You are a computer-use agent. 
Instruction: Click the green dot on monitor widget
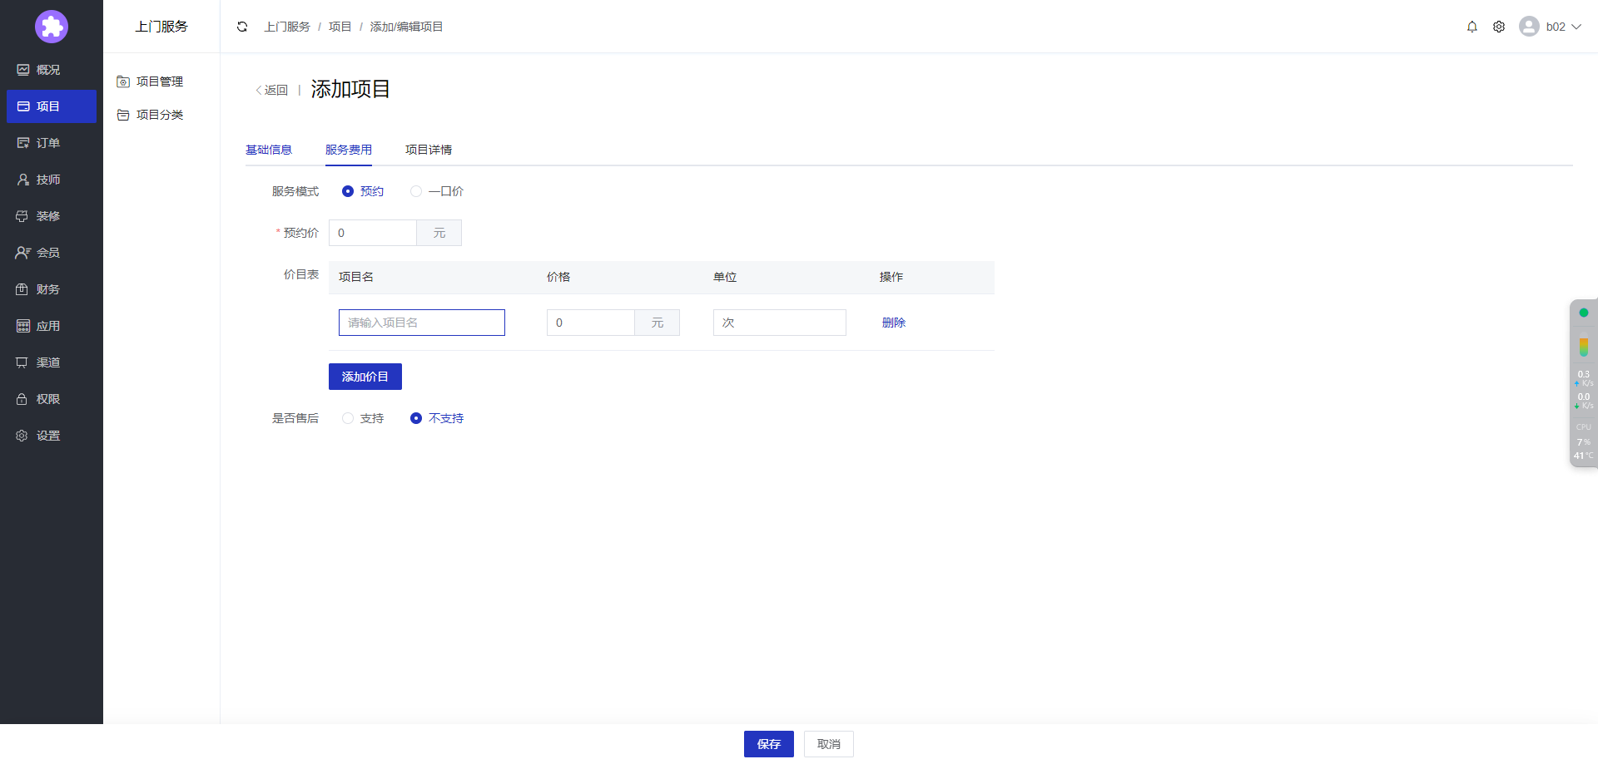tap(1584, 313)
